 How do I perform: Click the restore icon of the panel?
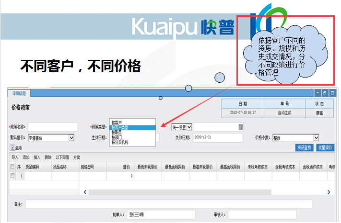tap(325, 93)
